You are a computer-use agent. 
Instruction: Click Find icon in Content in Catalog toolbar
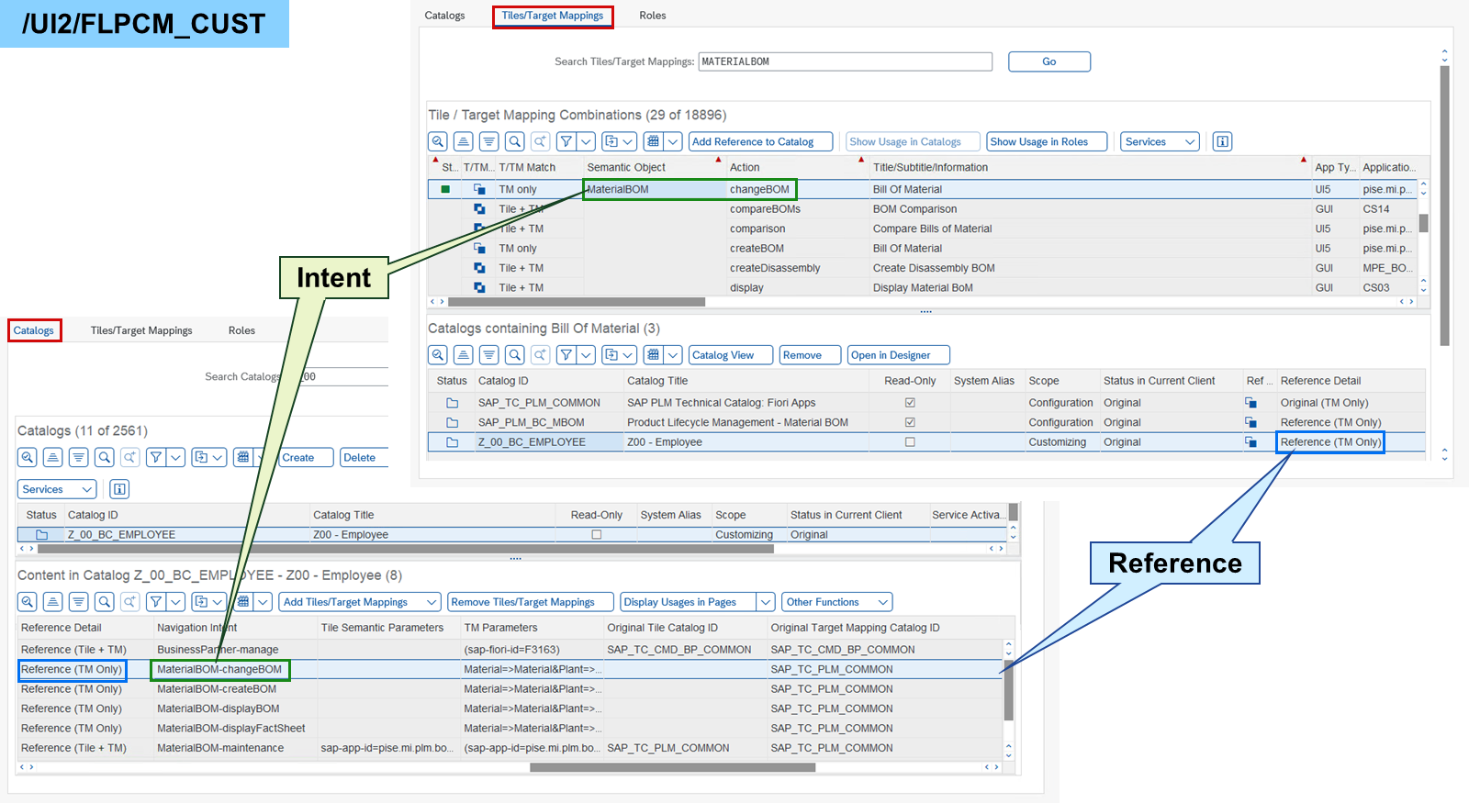[105, 602]
